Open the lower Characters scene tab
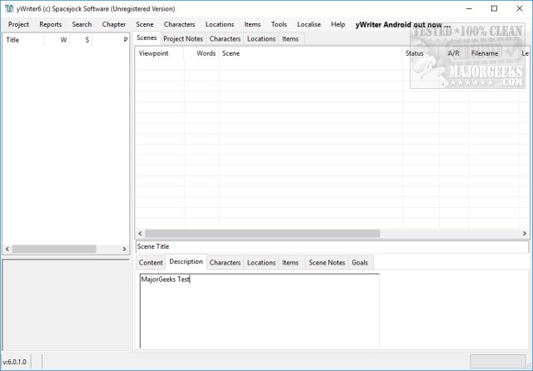The height and width of the screenshot is (371, 533). click(x=225, y=263)
